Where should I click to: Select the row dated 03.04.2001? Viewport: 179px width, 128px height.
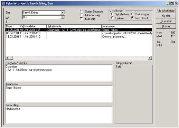click(x=79, y=33)
